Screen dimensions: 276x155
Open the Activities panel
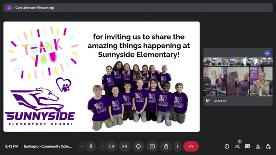tap(258, 146)
